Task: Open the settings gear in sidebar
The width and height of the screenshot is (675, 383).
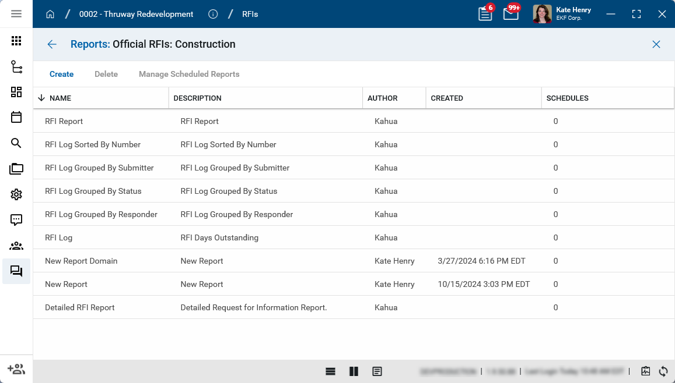Action: coord(16,194)
